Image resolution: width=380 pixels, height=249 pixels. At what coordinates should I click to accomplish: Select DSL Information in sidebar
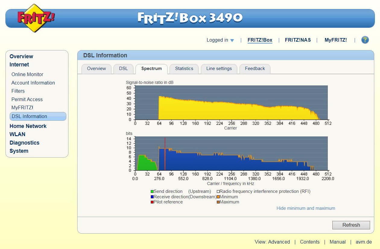point(38,116)
